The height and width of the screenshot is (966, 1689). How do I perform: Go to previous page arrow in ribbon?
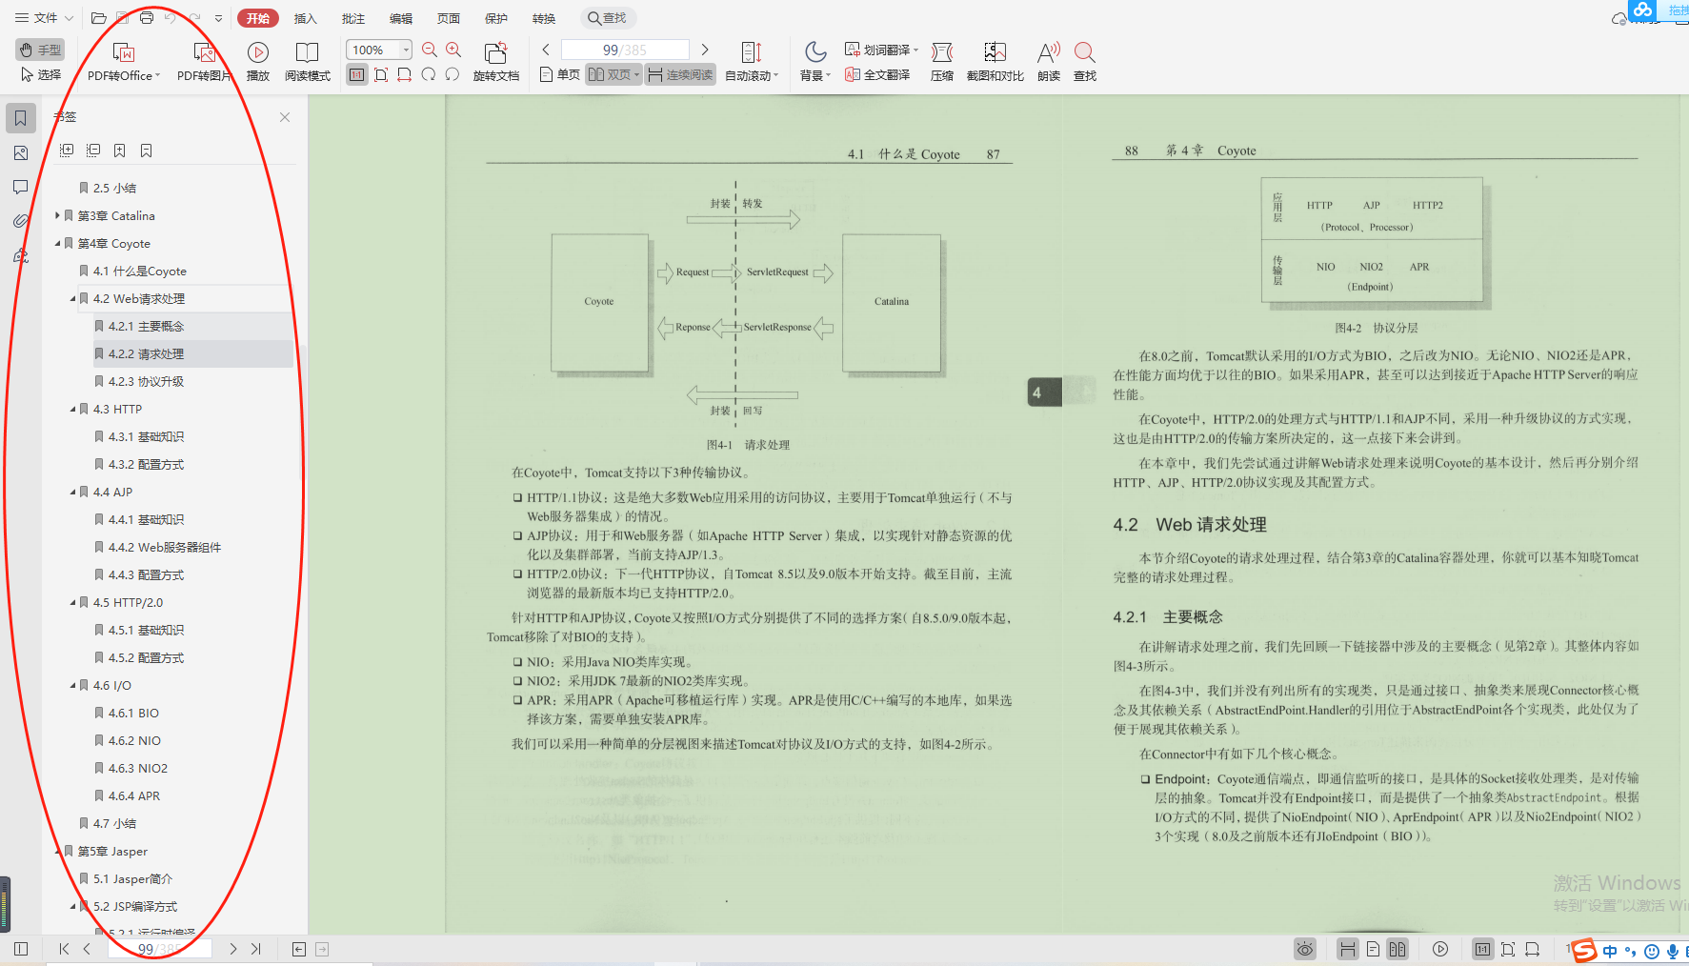click(x=546, y=50)
